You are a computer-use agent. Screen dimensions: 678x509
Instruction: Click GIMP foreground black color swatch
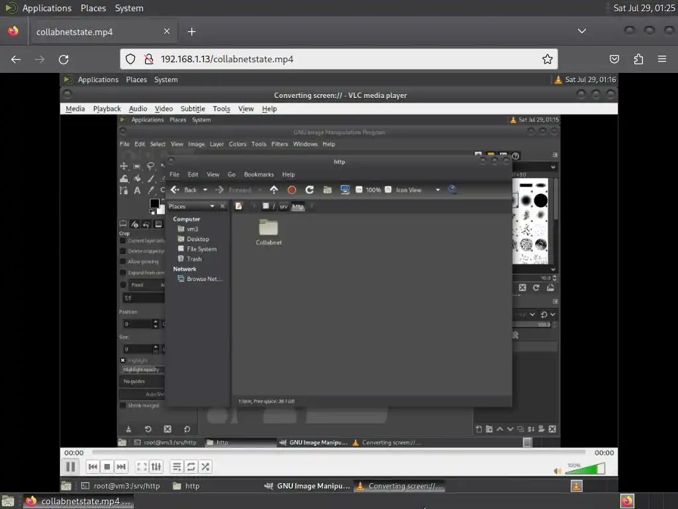(154, 203)
